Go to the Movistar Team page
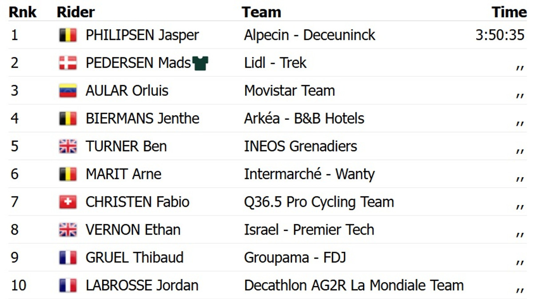 (289, 91)
